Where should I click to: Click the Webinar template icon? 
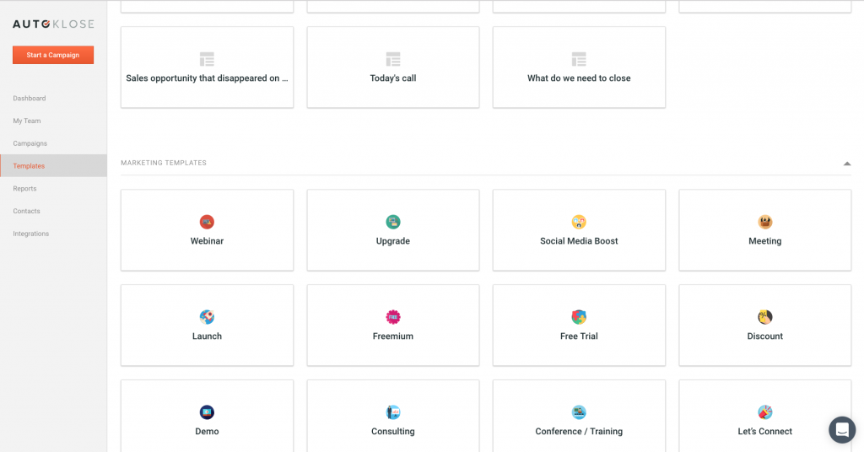207,222
